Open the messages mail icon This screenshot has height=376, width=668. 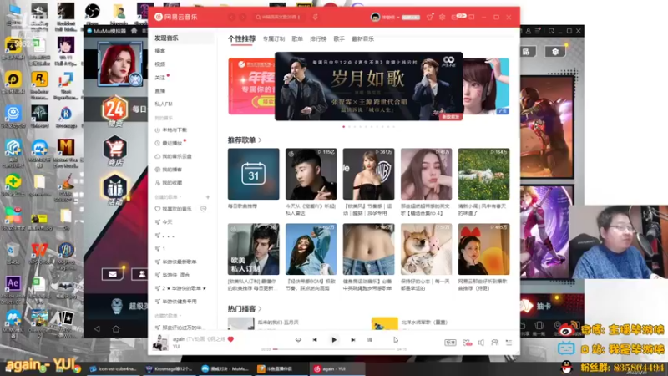point(455,17)
